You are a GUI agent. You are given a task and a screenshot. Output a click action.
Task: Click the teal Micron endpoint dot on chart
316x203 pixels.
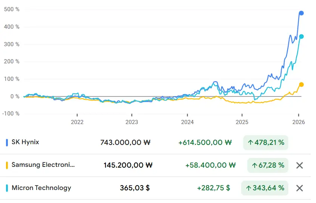click(301, 37)
